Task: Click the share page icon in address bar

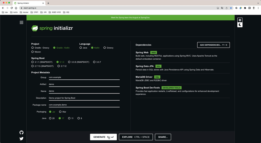Action: (x=226, y=8)
